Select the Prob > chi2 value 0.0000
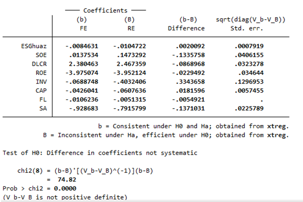The image size is (303, 202). [x=65, y=188]
